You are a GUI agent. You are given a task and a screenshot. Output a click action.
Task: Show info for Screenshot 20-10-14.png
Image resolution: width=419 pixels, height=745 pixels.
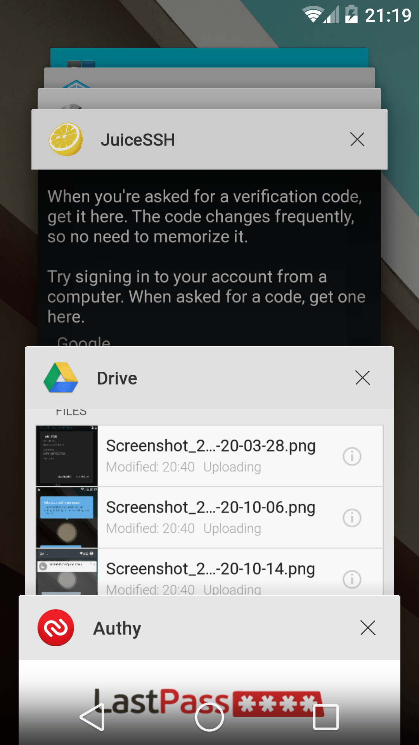click(x=352, y=579)
